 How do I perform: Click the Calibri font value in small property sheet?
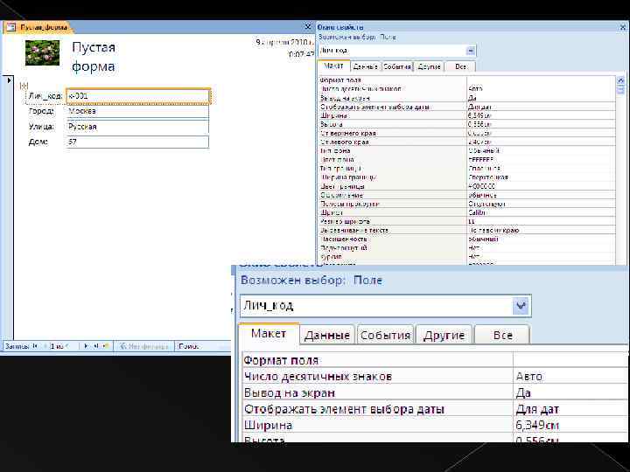click(x=477, y=212)
